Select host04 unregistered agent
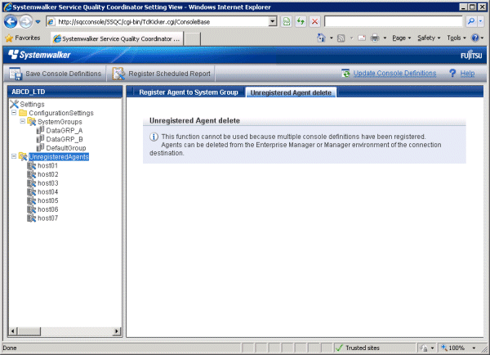 click(x=48, y=192)
